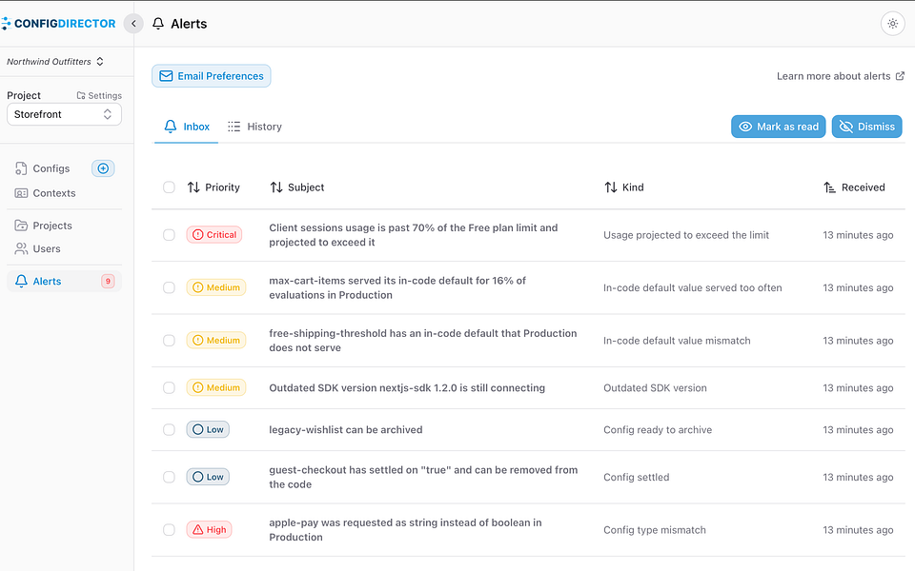Select the max-cart-items alert checkbox
This screenshot has height=571, width=915.
click(170, 287)
